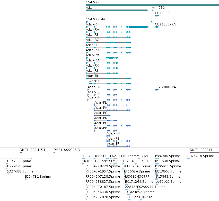Image resolution: width=219 pixels, height=201 pixels.
Task: Click the DME1-009G08.R feature label
Action: (x=67, y=150)
